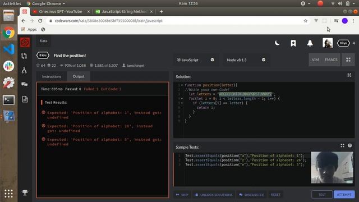Click the '90% of 1,058' satisfaction rating

(x=73, y=66)
